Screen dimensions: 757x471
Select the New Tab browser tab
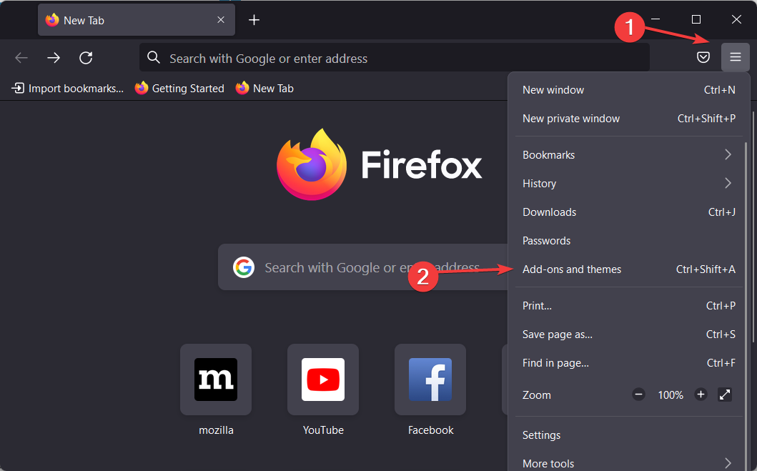[x=136, y=20]
